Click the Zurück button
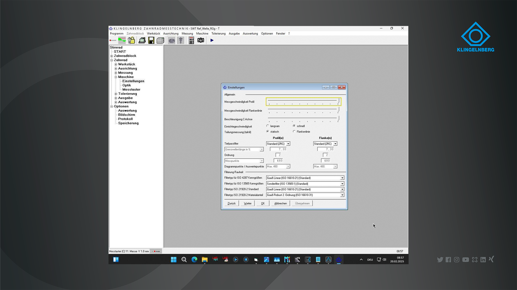517x290 pixels. click(x=232, y=203)
